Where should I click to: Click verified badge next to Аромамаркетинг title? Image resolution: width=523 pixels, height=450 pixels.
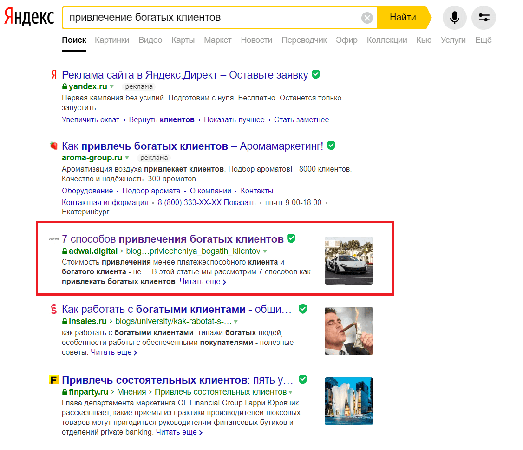[331, 145]
